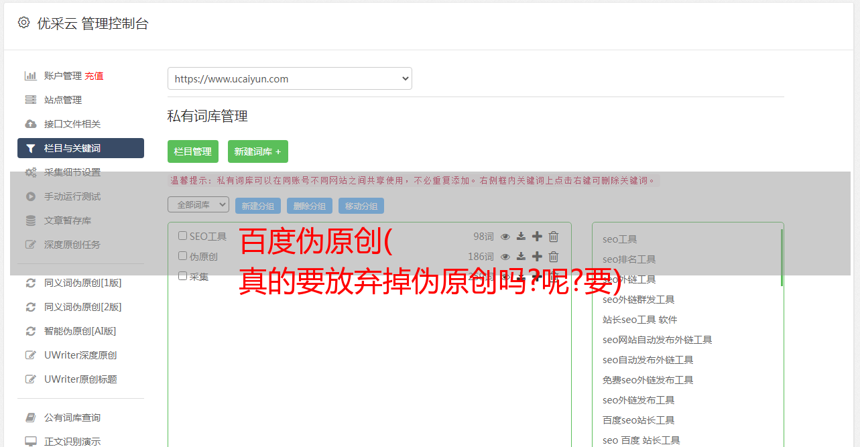The image size is (860, 447).
Task: Select keyword "seo工具" in the right list
Action: pos(620,239)
